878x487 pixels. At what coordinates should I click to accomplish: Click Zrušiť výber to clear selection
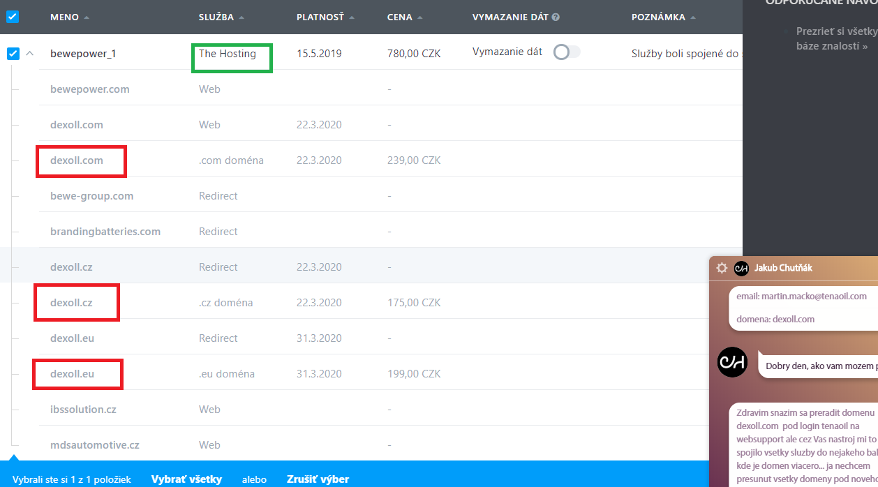[x=318, y=479]
